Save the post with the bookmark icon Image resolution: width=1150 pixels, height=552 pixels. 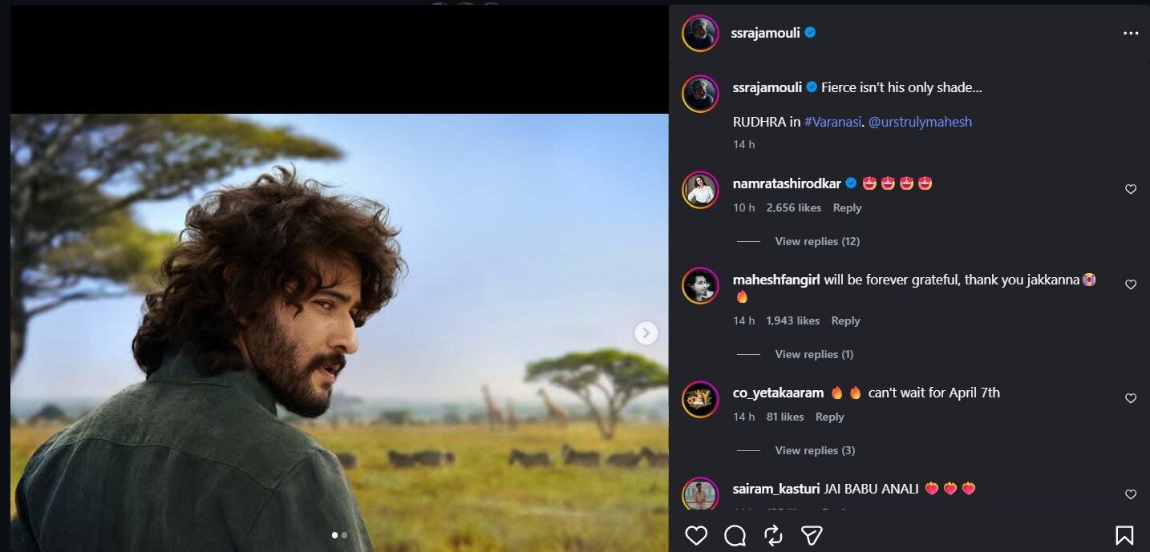point(1124,535)
